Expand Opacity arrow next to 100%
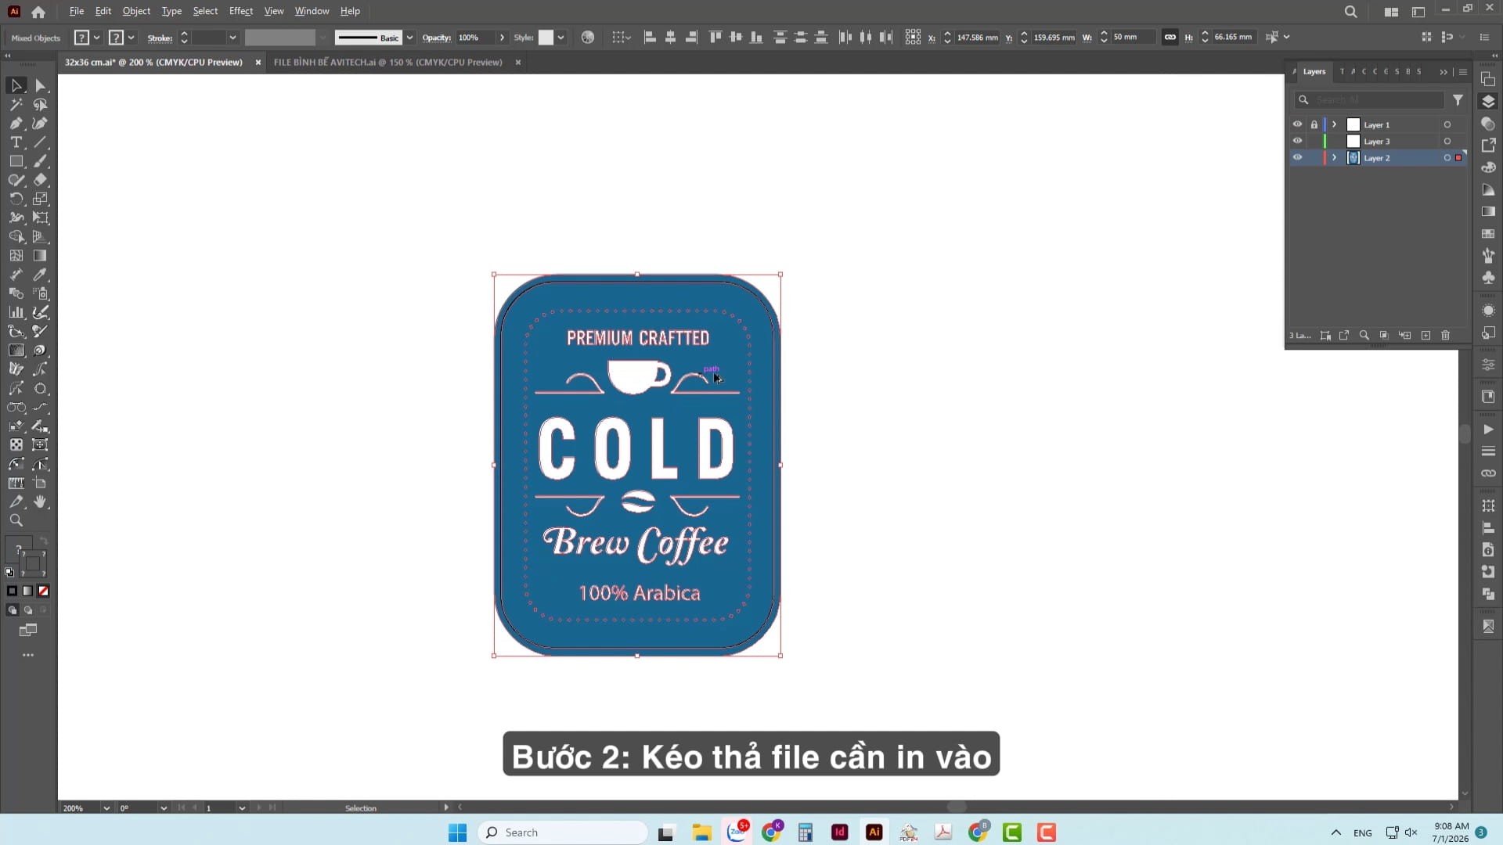The width and height of the screenshot is (1503, 845). point(502,38)
